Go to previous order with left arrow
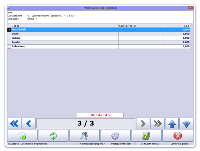The width and height of the screenshot is (200, 151). 28,124
